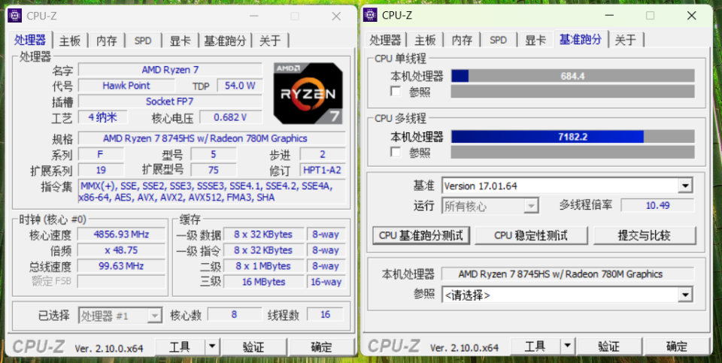Click the 提交与比较 button
The height and width of the screenshot is (363, 722).
[645, 235]
